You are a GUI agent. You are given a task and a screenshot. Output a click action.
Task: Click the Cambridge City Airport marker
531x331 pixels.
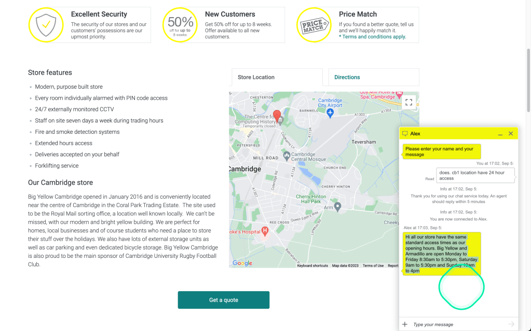click(x=330, y=113)
